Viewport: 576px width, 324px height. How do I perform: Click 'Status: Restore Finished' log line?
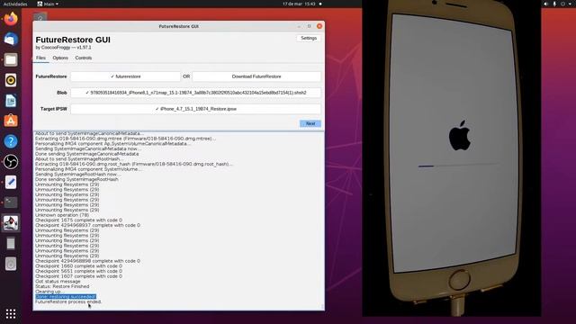(62, 286)
